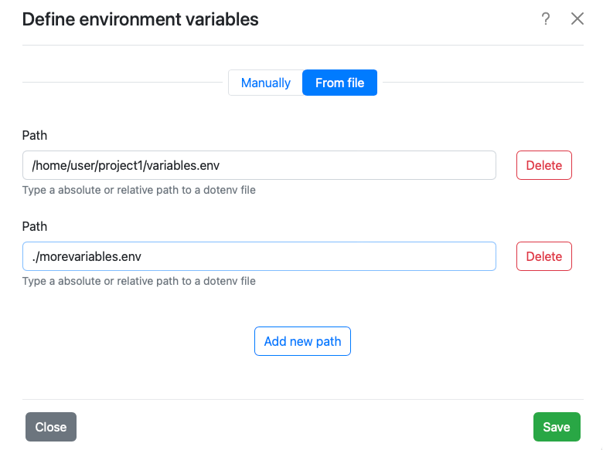
Task: Click the hint text below the variables.env field
Action: [x=139, y=190]
